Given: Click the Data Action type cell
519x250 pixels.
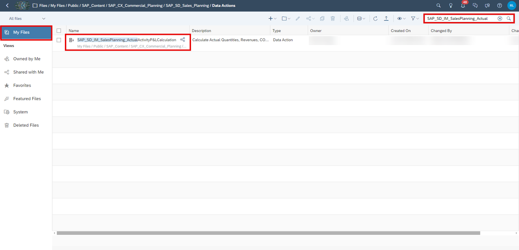Looking at the screenshot, I should pyautogui.click(x=283, y=40).
